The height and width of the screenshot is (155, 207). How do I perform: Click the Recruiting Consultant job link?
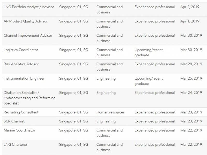pyautogui.click(x=21, y=112)
